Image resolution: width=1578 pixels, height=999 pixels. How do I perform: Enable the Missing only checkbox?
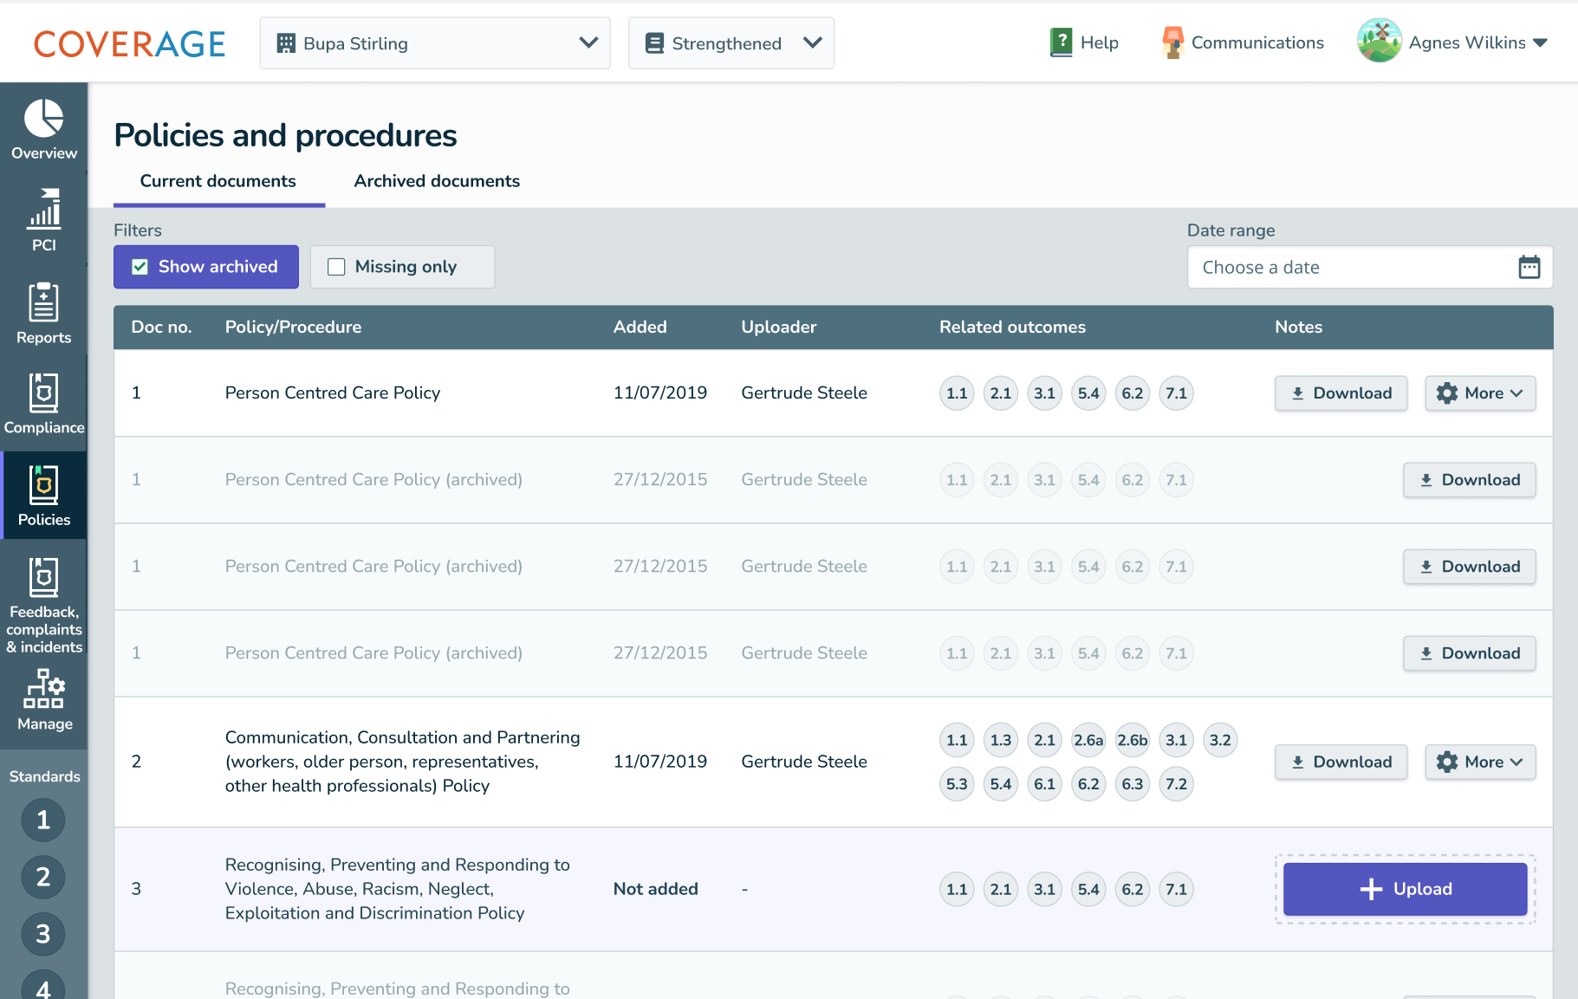tap(336, 267)
